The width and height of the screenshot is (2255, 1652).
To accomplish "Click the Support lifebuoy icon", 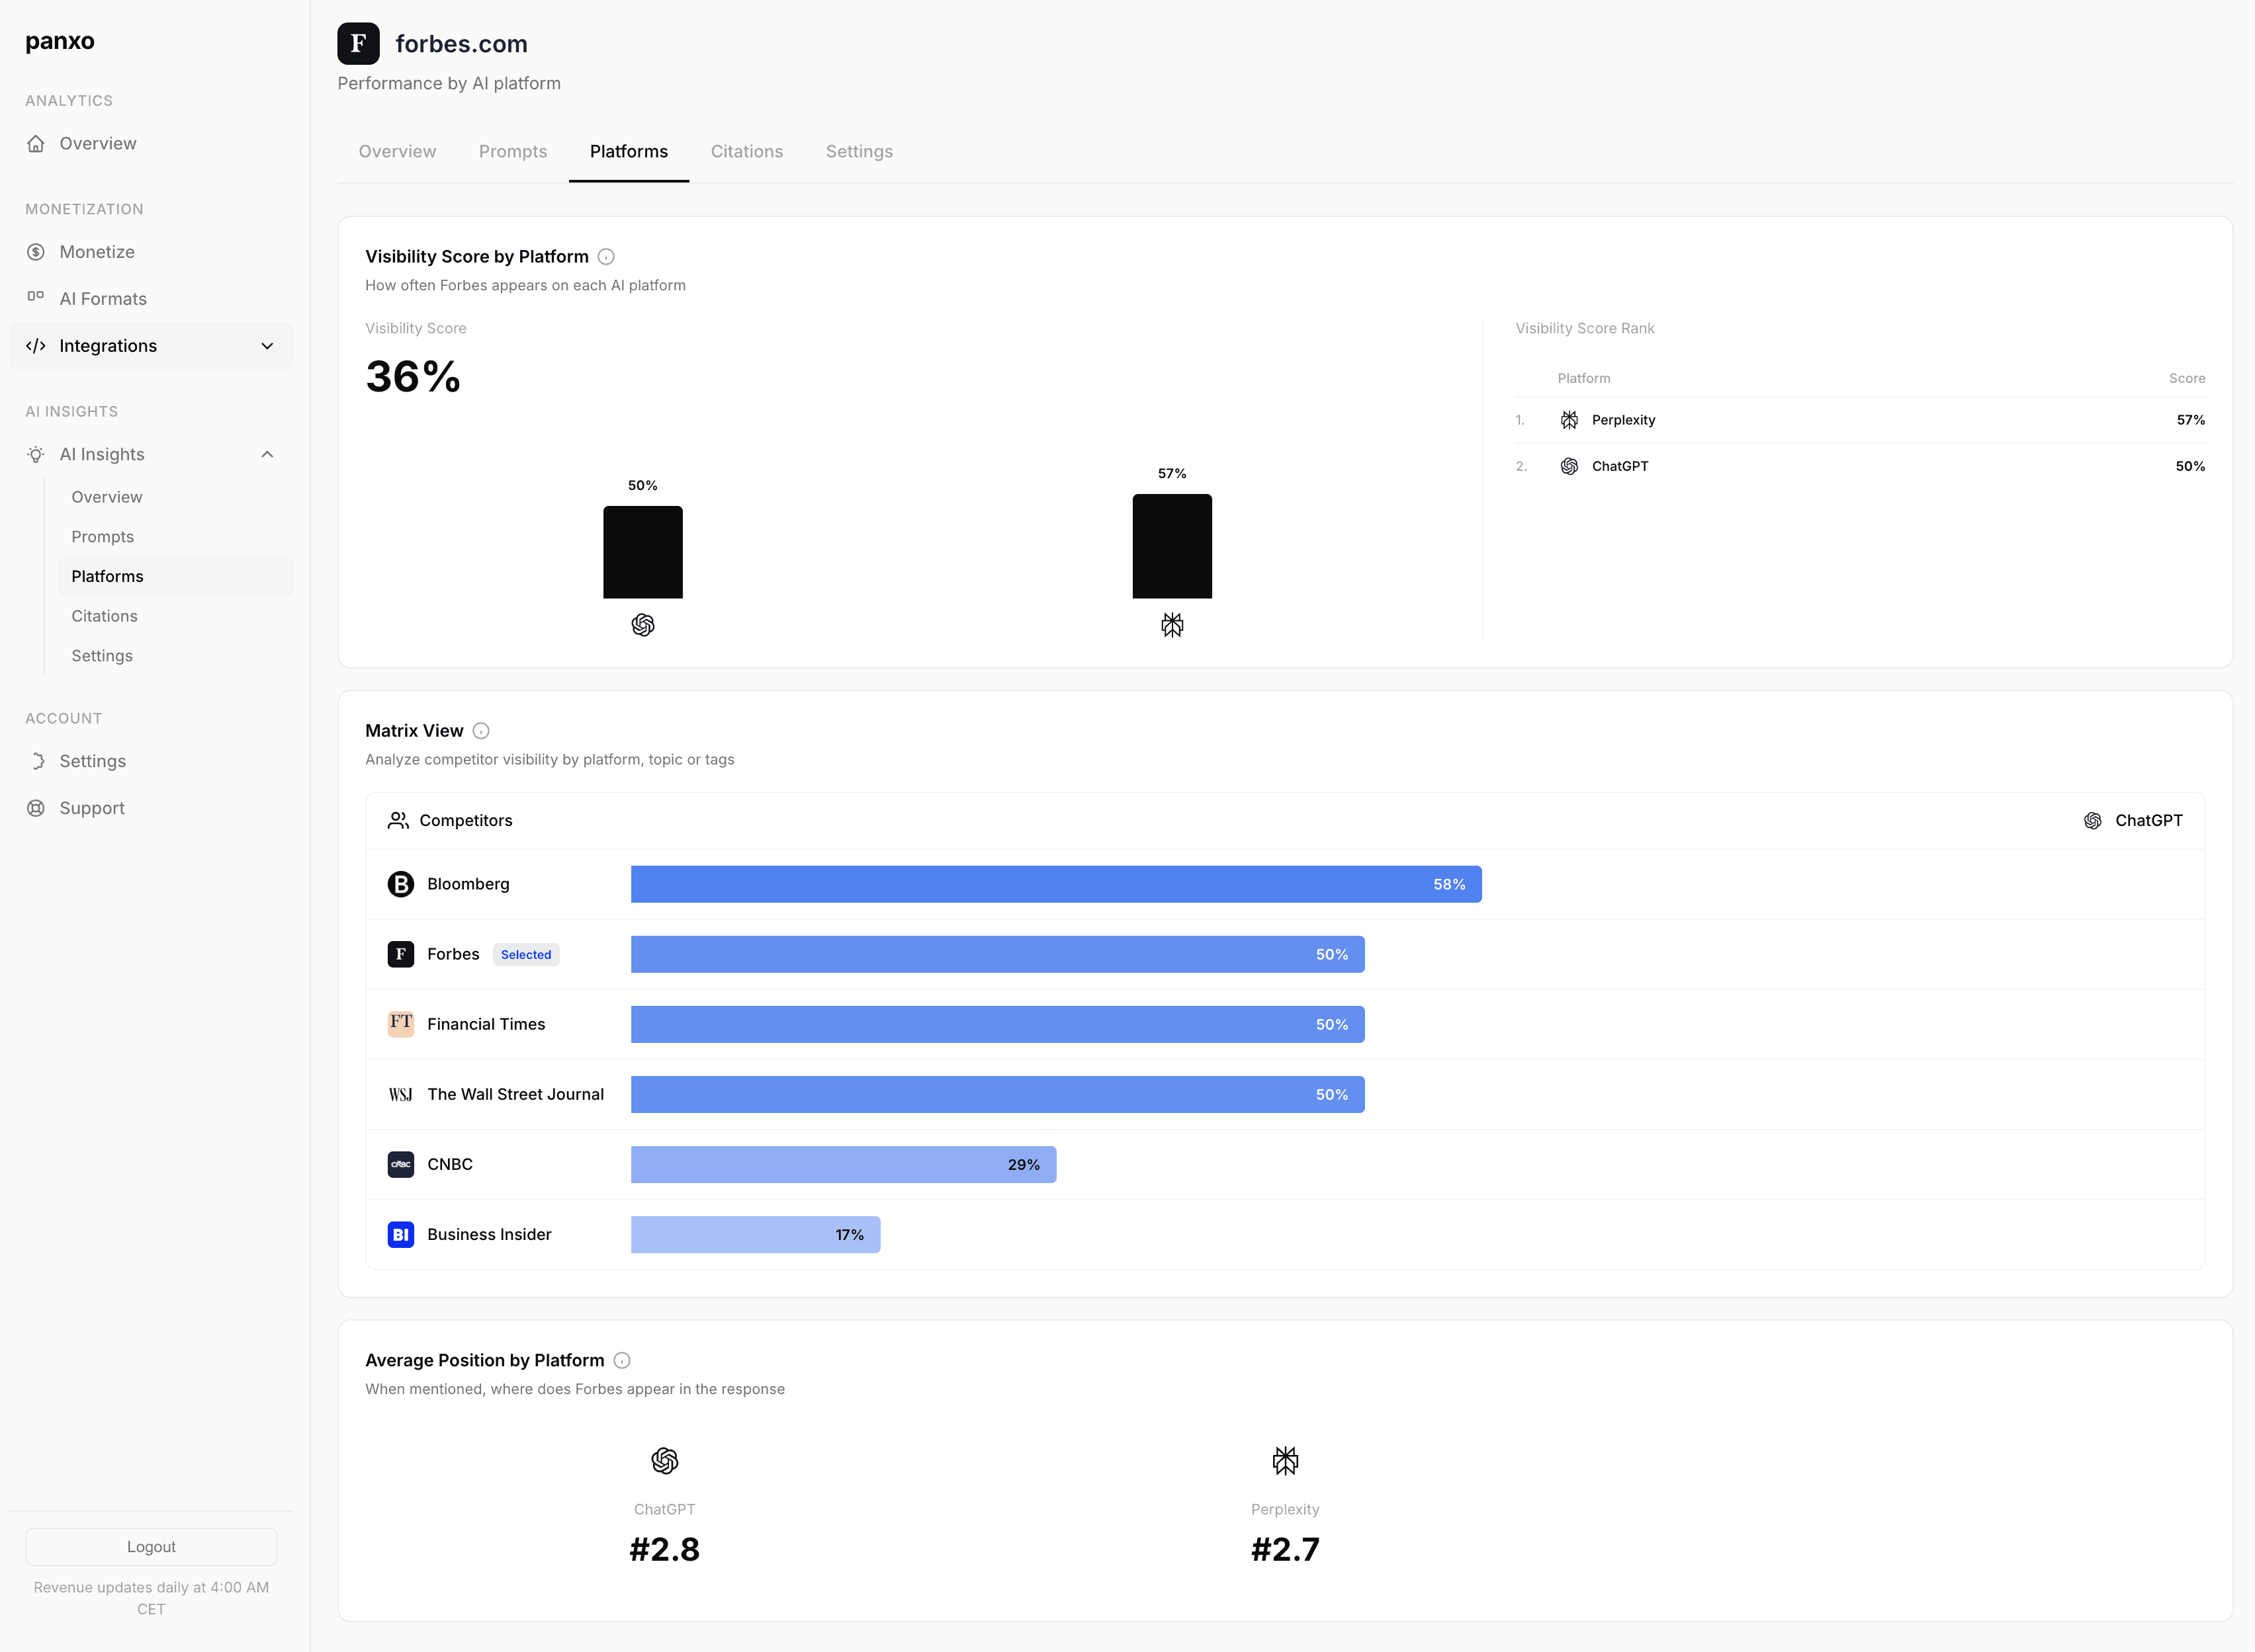I will [36, 808].
